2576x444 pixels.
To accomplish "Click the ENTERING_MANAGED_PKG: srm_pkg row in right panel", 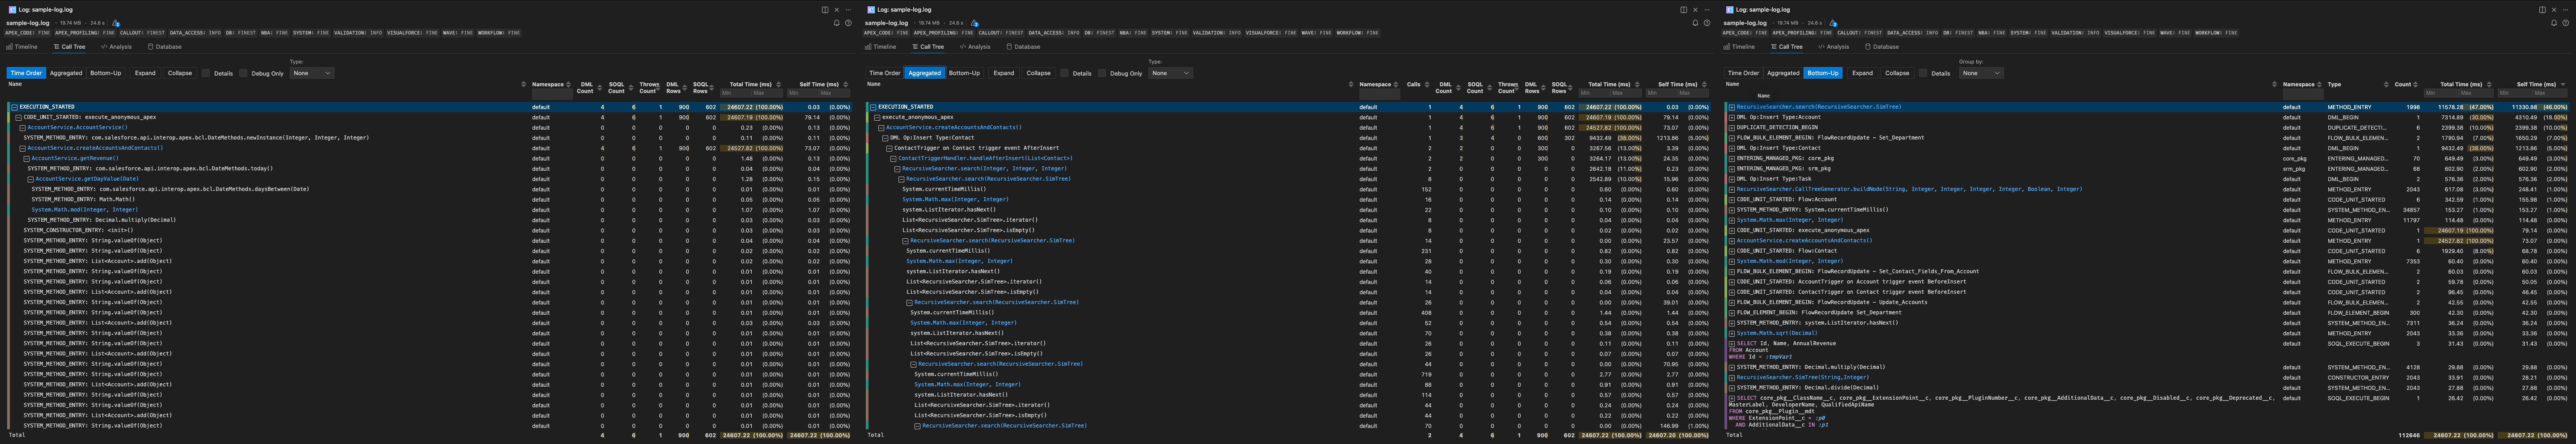I will pos(2147,168).
